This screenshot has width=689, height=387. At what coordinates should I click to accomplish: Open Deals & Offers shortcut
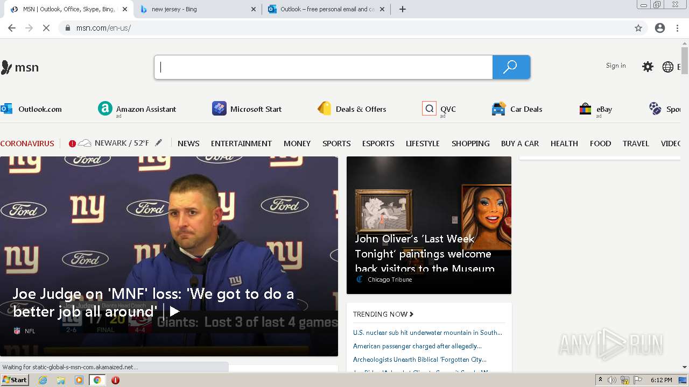[352, 109]
